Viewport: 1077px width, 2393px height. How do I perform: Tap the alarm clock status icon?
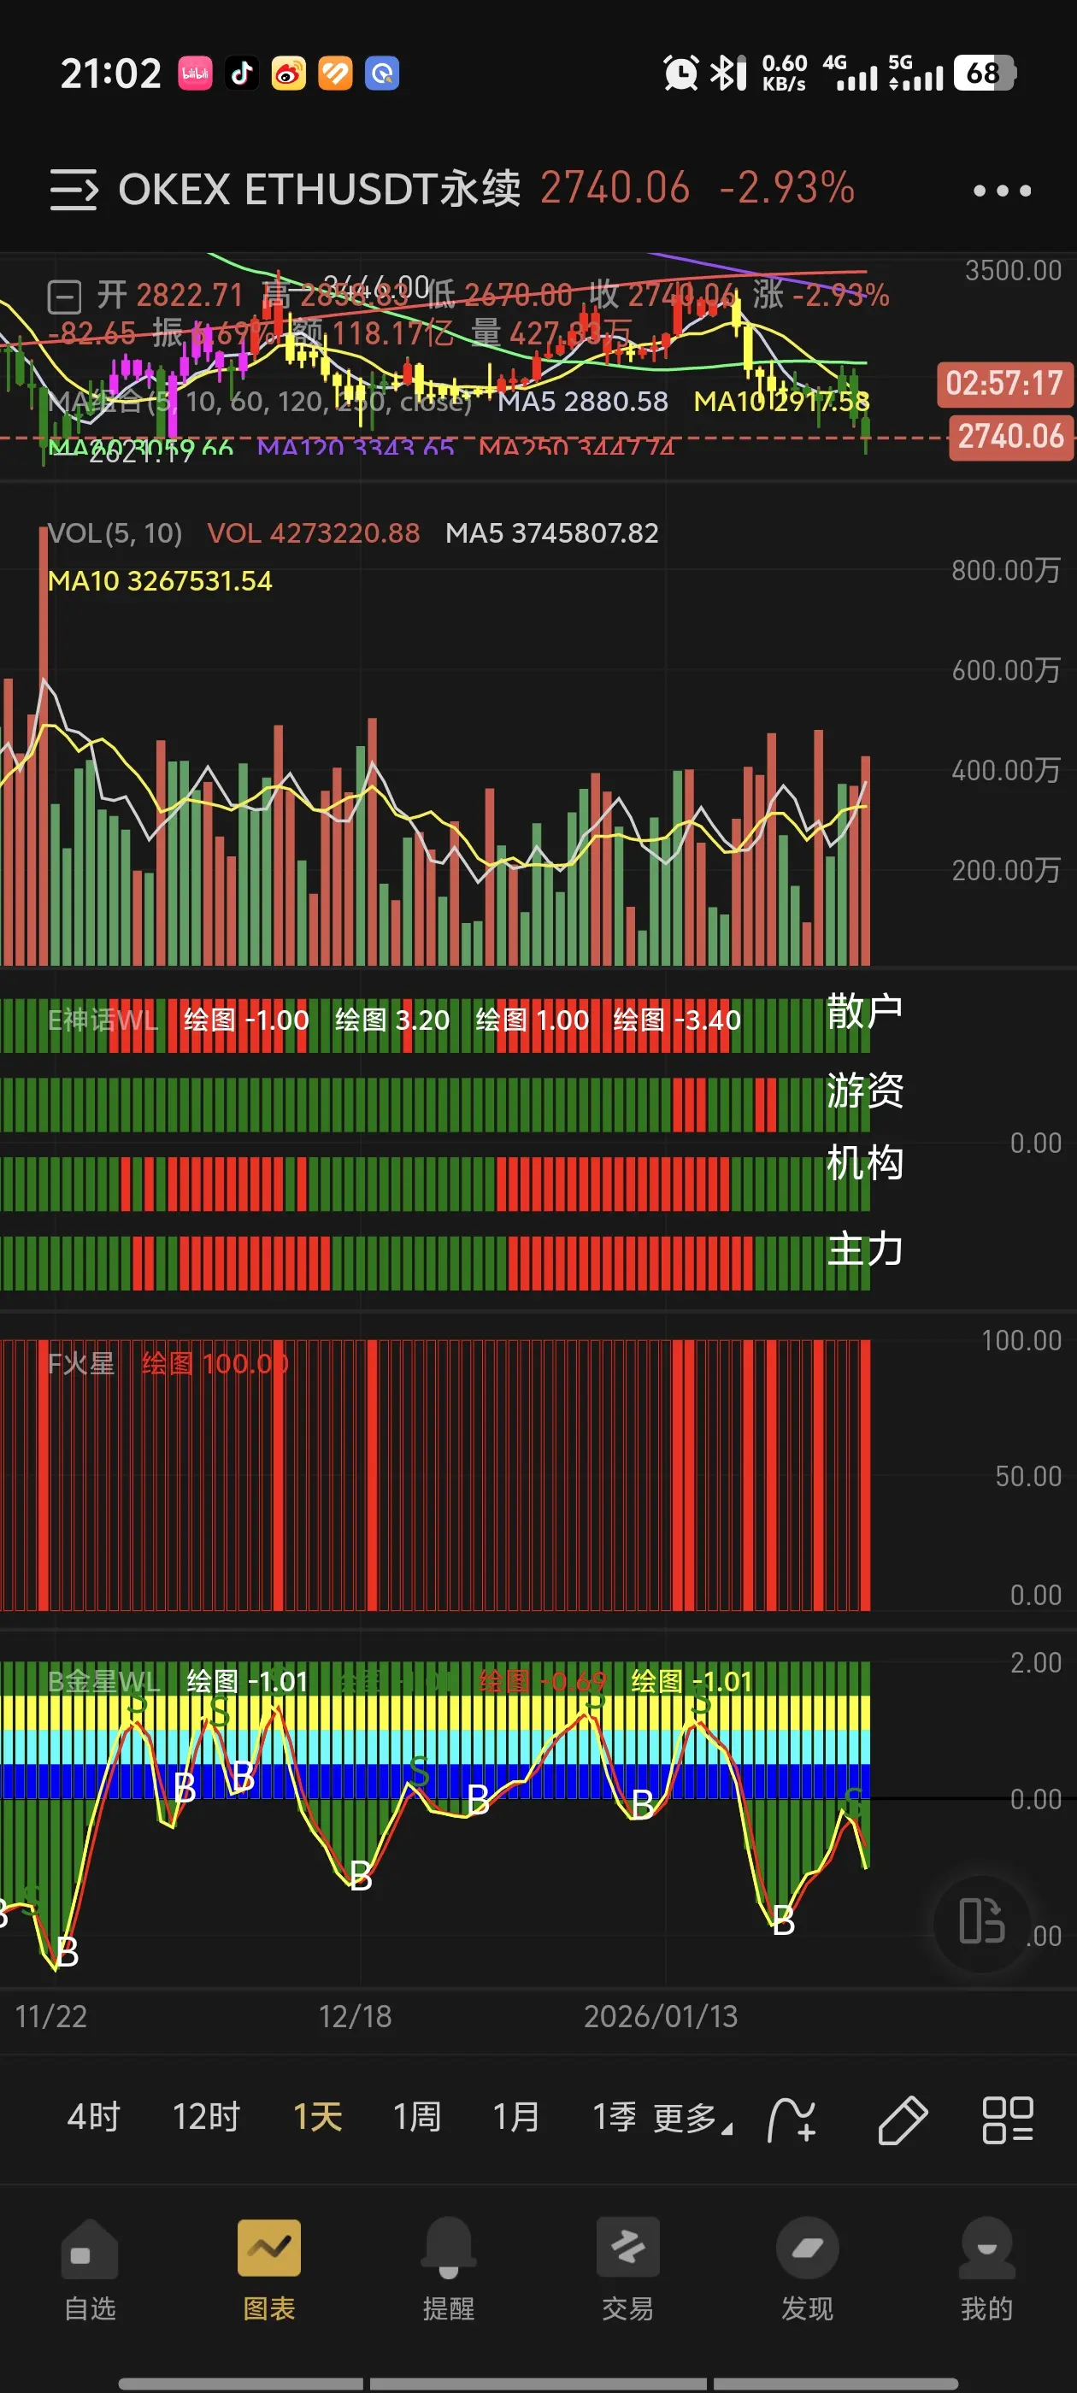click(x=680, y=73)
